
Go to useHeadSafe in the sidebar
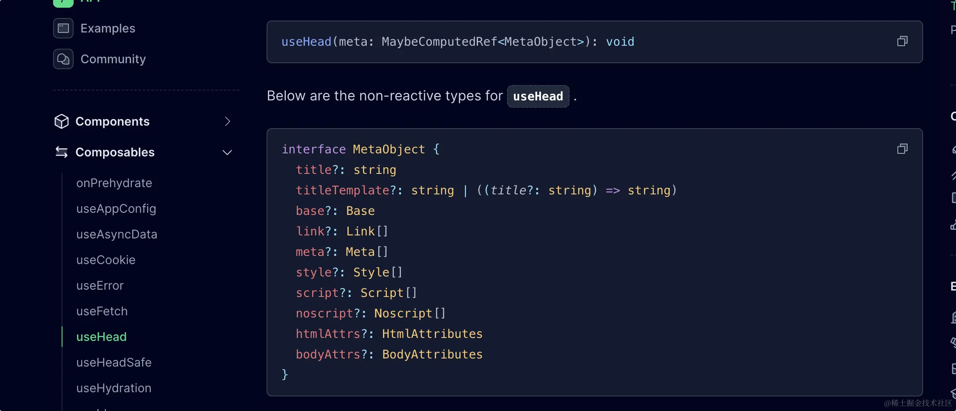coord(114,362)
